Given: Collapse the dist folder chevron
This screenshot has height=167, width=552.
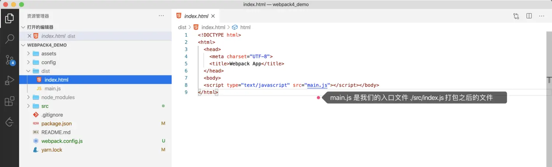Looking at the screenshot, I should (x=29, y=71).
